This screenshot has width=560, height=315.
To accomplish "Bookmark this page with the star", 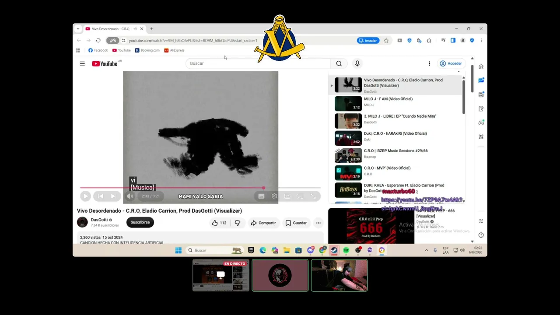I will [x=386, y=40].
